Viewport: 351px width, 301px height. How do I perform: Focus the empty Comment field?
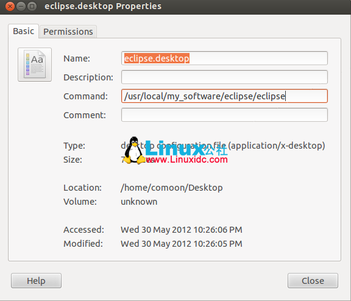point(224,115)
